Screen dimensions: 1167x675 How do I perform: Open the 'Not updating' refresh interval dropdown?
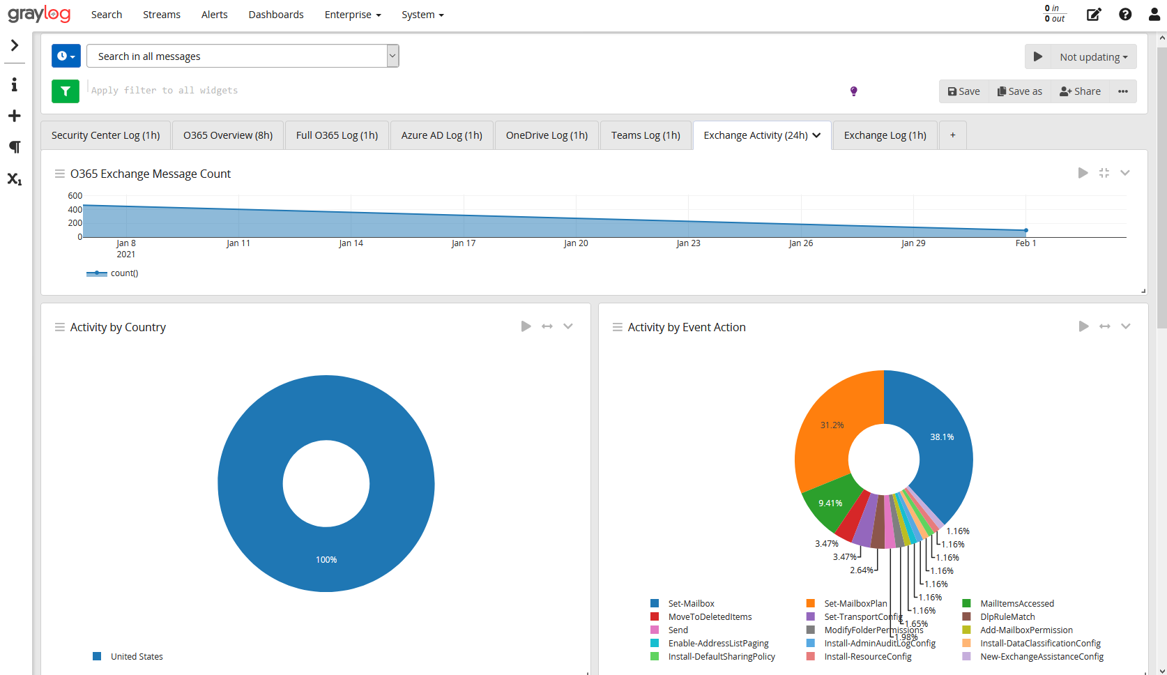(x=1094, y=56)
